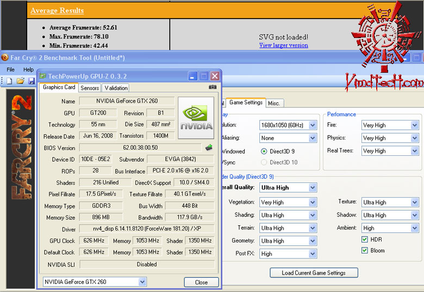Screen dimensions: 424x292
Task: Click the Average Results heading link
Action: coord(57,10)
